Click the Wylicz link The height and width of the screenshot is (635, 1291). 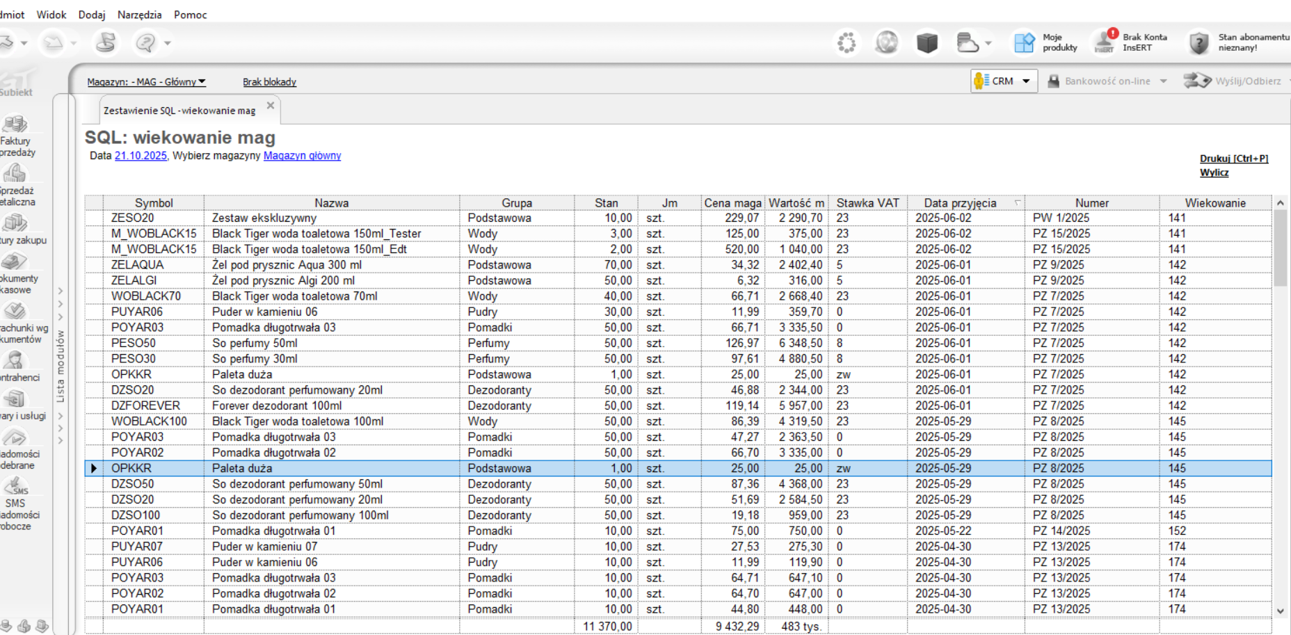(1214, 172)
